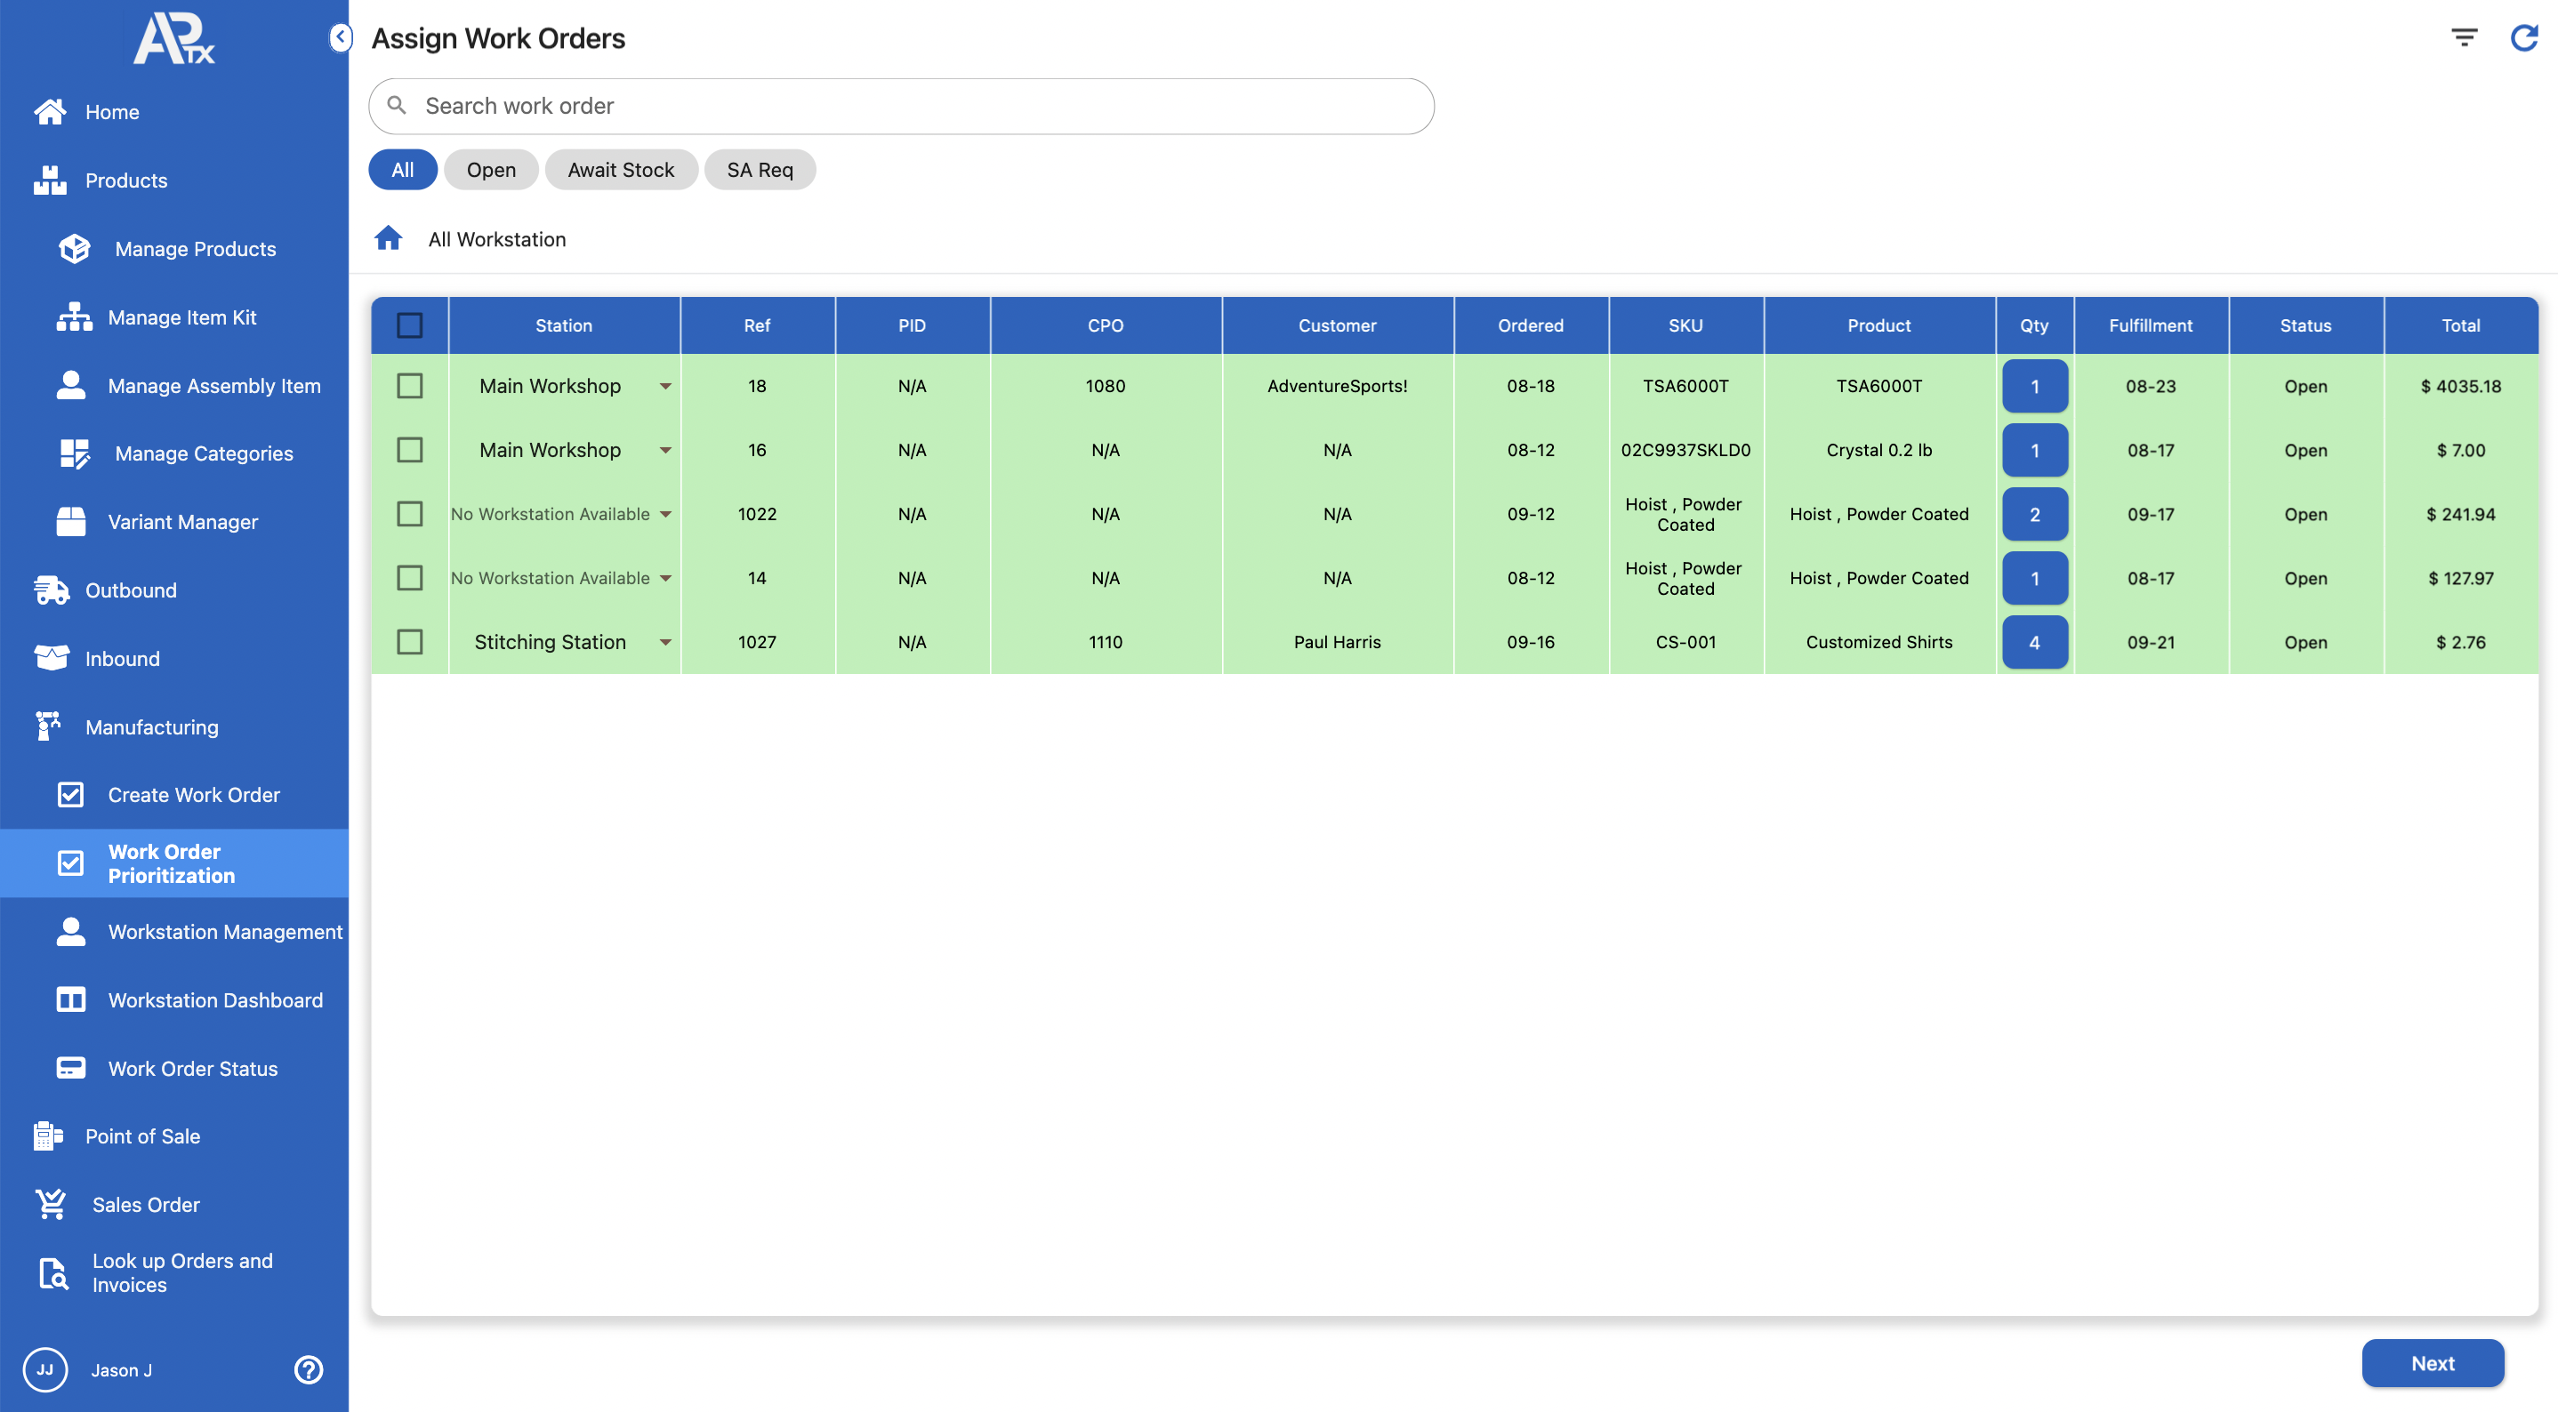Screen dimensions: 2558x1412
Task: Switch to the Await Stock filter tab
Action: (621, 170)
